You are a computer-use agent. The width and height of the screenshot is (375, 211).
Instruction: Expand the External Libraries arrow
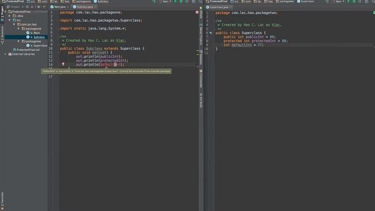click(5, 54)
